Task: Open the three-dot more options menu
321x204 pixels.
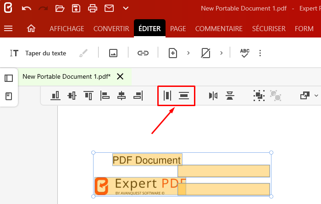Action: [260, 53]
